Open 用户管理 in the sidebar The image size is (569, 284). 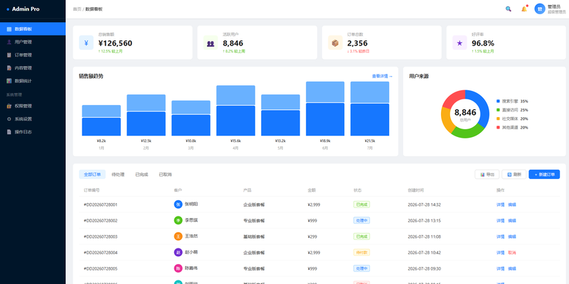click(33, 42)
